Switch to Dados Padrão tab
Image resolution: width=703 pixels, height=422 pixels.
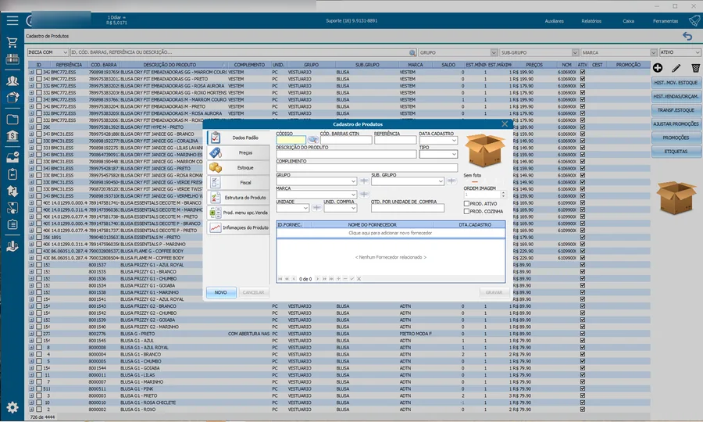238,138
